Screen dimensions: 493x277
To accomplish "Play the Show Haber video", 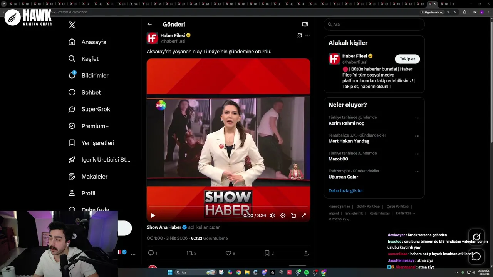I will point(153,215).
